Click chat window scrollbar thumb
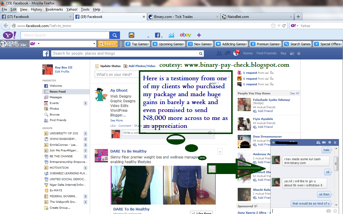The image size is (343, 214). pos(336,163)
